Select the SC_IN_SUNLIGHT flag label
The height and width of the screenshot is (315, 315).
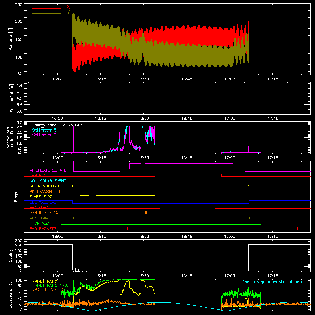click(x=45, y=186)
